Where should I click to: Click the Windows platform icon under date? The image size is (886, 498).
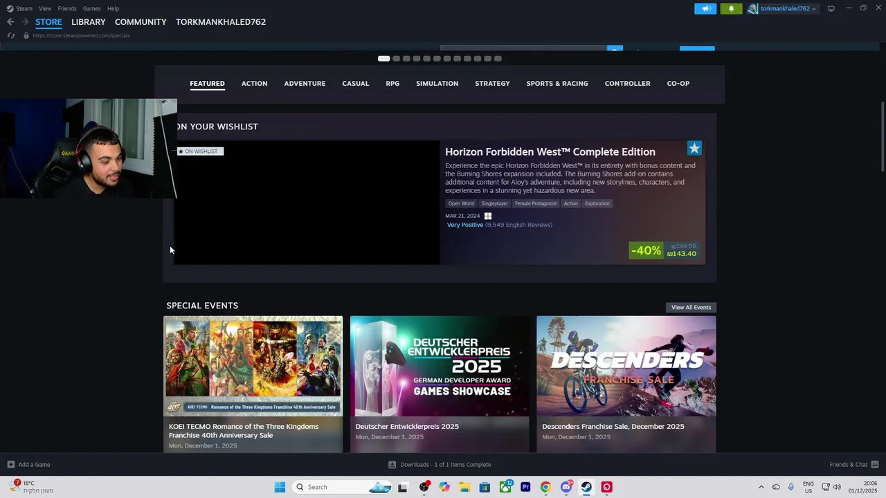487,216
